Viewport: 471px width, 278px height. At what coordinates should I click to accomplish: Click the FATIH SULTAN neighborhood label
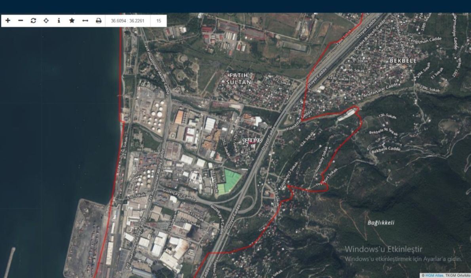coord(239,79)
